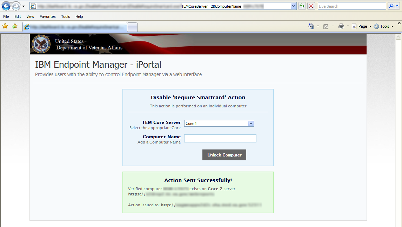Image resolution: width=402 pixels, height=227 pixels.
Task: Click the red Stop loading icon
Action: pos(311,6)
